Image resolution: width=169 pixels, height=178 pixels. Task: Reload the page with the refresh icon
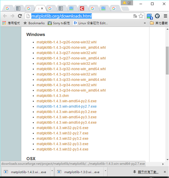click(x=20, y=16)
